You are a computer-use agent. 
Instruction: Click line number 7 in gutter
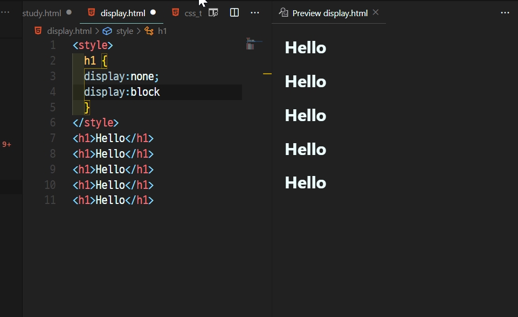(53, 138)
